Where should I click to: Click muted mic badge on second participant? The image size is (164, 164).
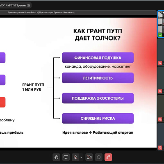click(160, 63)
